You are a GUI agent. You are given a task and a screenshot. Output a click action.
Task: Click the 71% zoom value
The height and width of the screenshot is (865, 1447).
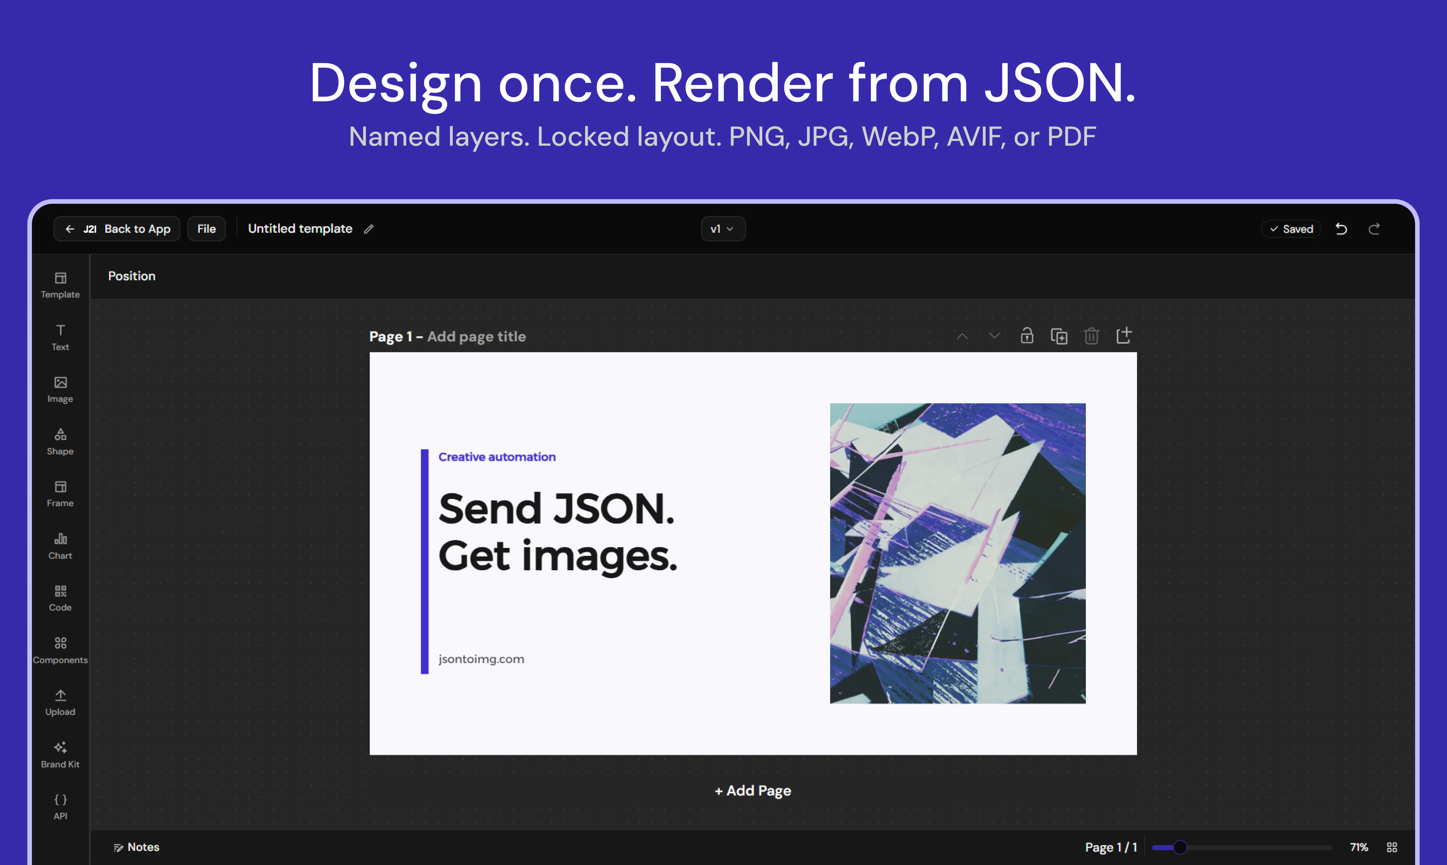1359,848
